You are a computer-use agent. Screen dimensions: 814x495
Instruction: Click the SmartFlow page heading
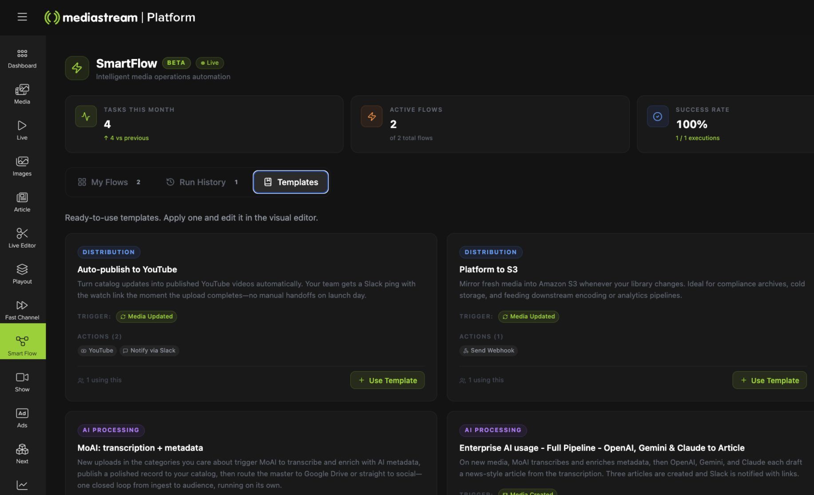(127, 63)
